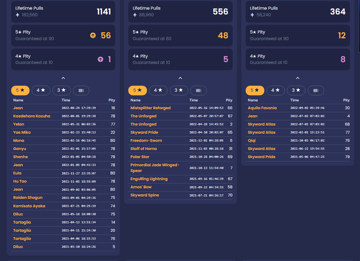Click the primogem icon beside 58,240
The height and width of the screenshot is (261, 360).
tap(252, 15)
